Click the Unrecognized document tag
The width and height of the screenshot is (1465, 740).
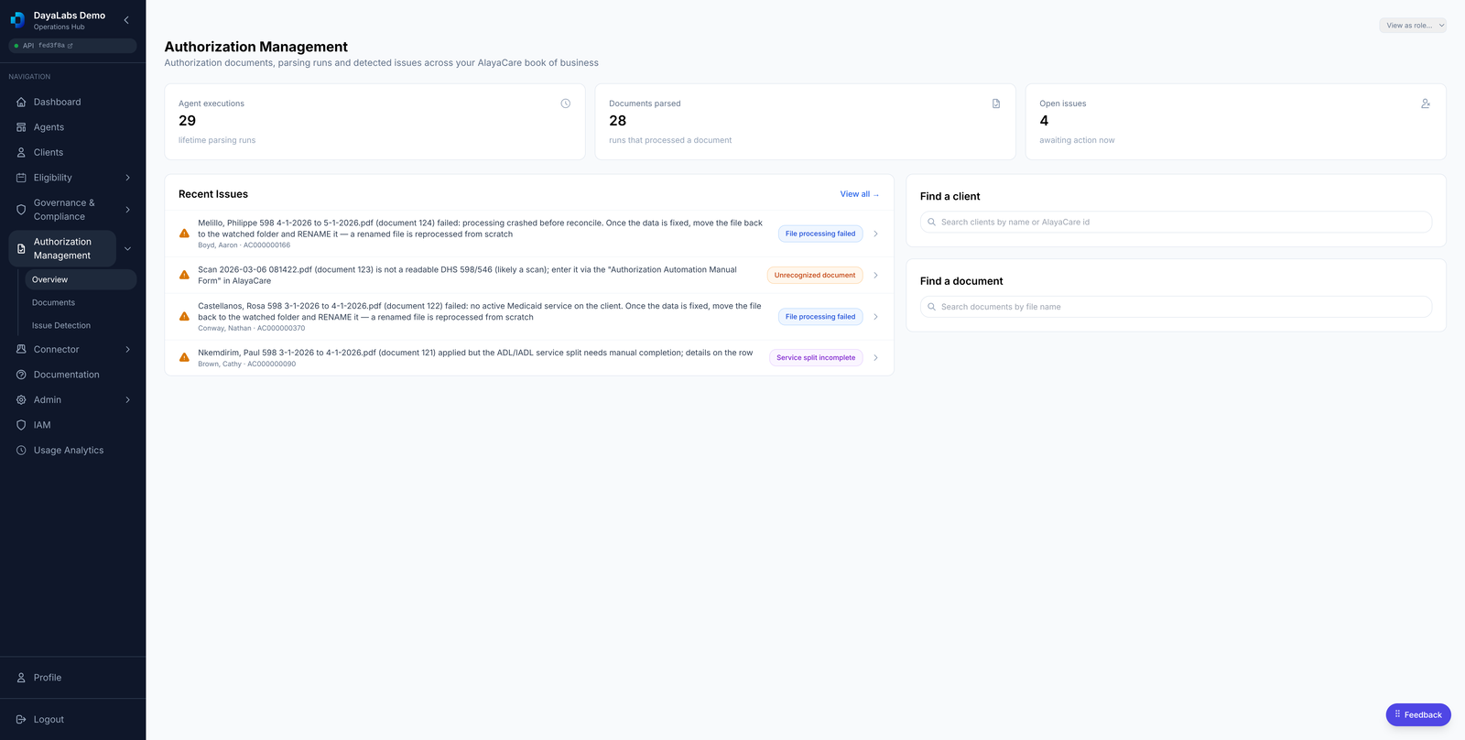coord(815,276)
